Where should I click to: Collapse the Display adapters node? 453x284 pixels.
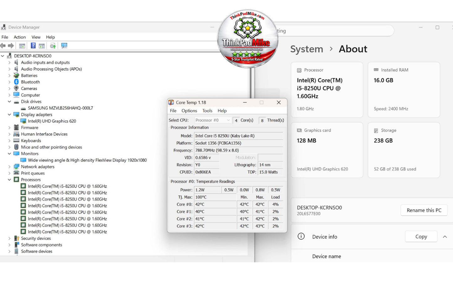9,114
